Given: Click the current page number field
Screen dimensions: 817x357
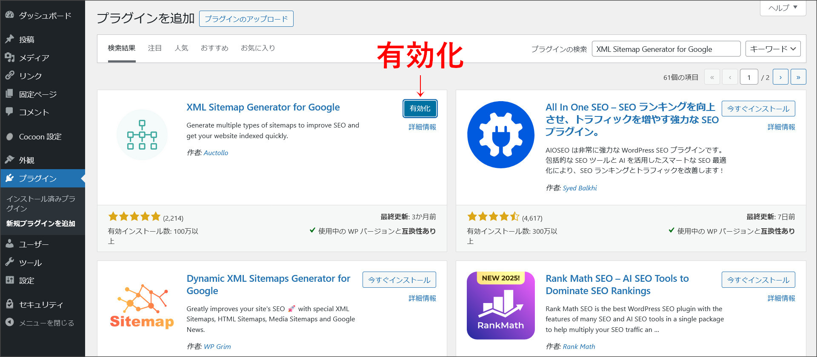Looking at the screenshot, I should tap(749, 77).
